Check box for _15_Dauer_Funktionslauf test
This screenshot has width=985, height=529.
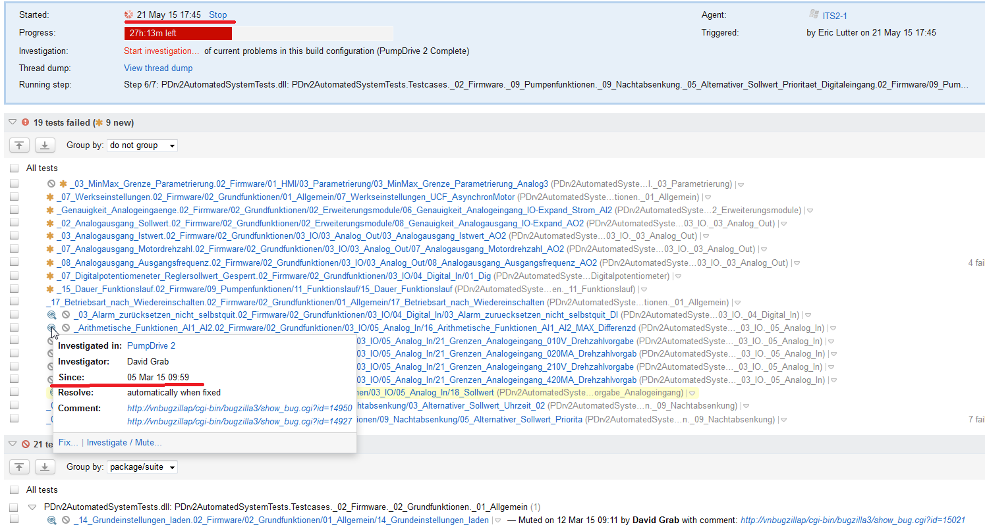click(x=14, y=289)
